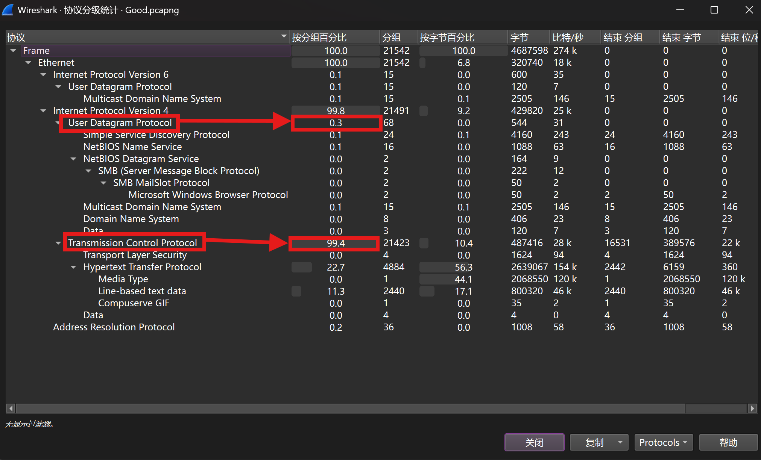Image resolution: width=761 pixels, height=460 pixels.
Task: Select Hypertext Transfer Protocol row
Action: [x=381, y=267]
